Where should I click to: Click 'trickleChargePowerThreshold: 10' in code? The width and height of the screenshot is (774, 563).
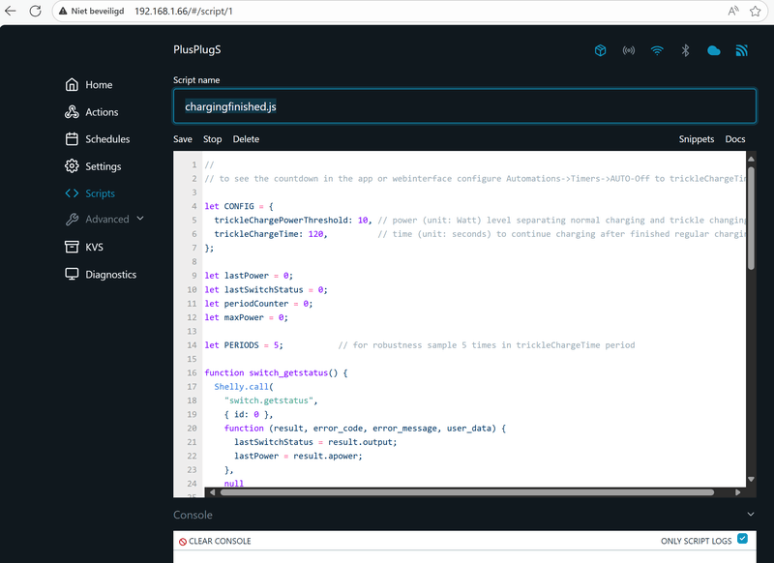[x=292, y=220]
